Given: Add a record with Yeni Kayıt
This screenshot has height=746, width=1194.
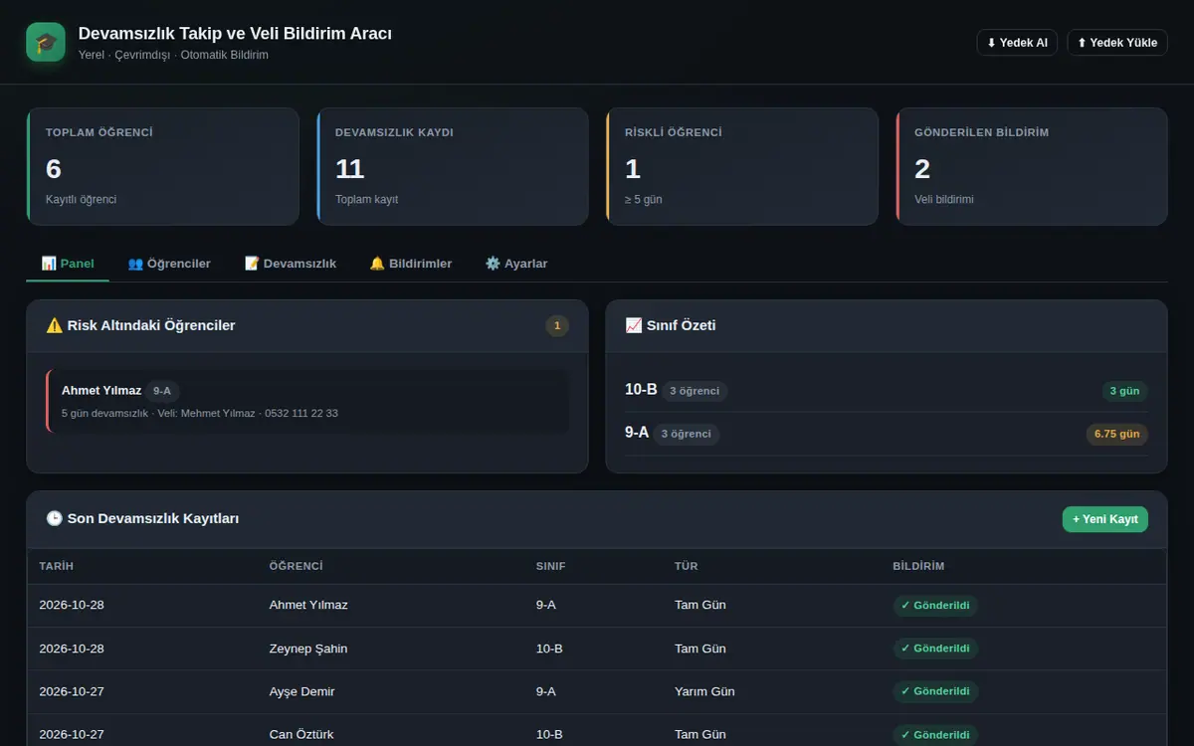Looking at the screenshot, I should click(1105, 519).
